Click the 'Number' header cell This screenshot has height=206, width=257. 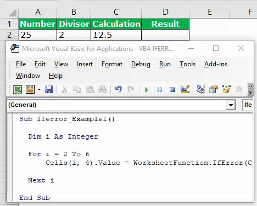[38, 24]
